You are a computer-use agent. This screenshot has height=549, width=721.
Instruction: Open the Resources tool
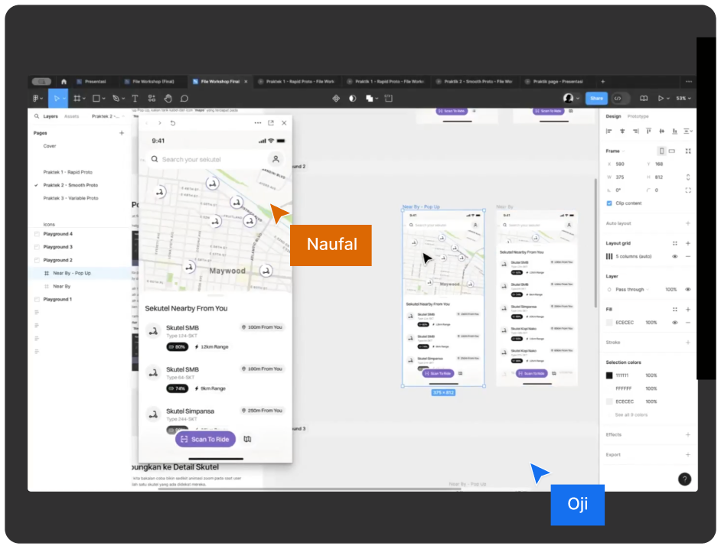click(152, 99)
